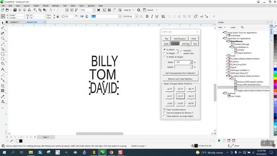Image resolution: width=277 pixels, height=156 pixels.
Task: Click the Export icon in toolbar
Action: pyautogui.click(x=72, y=10)
